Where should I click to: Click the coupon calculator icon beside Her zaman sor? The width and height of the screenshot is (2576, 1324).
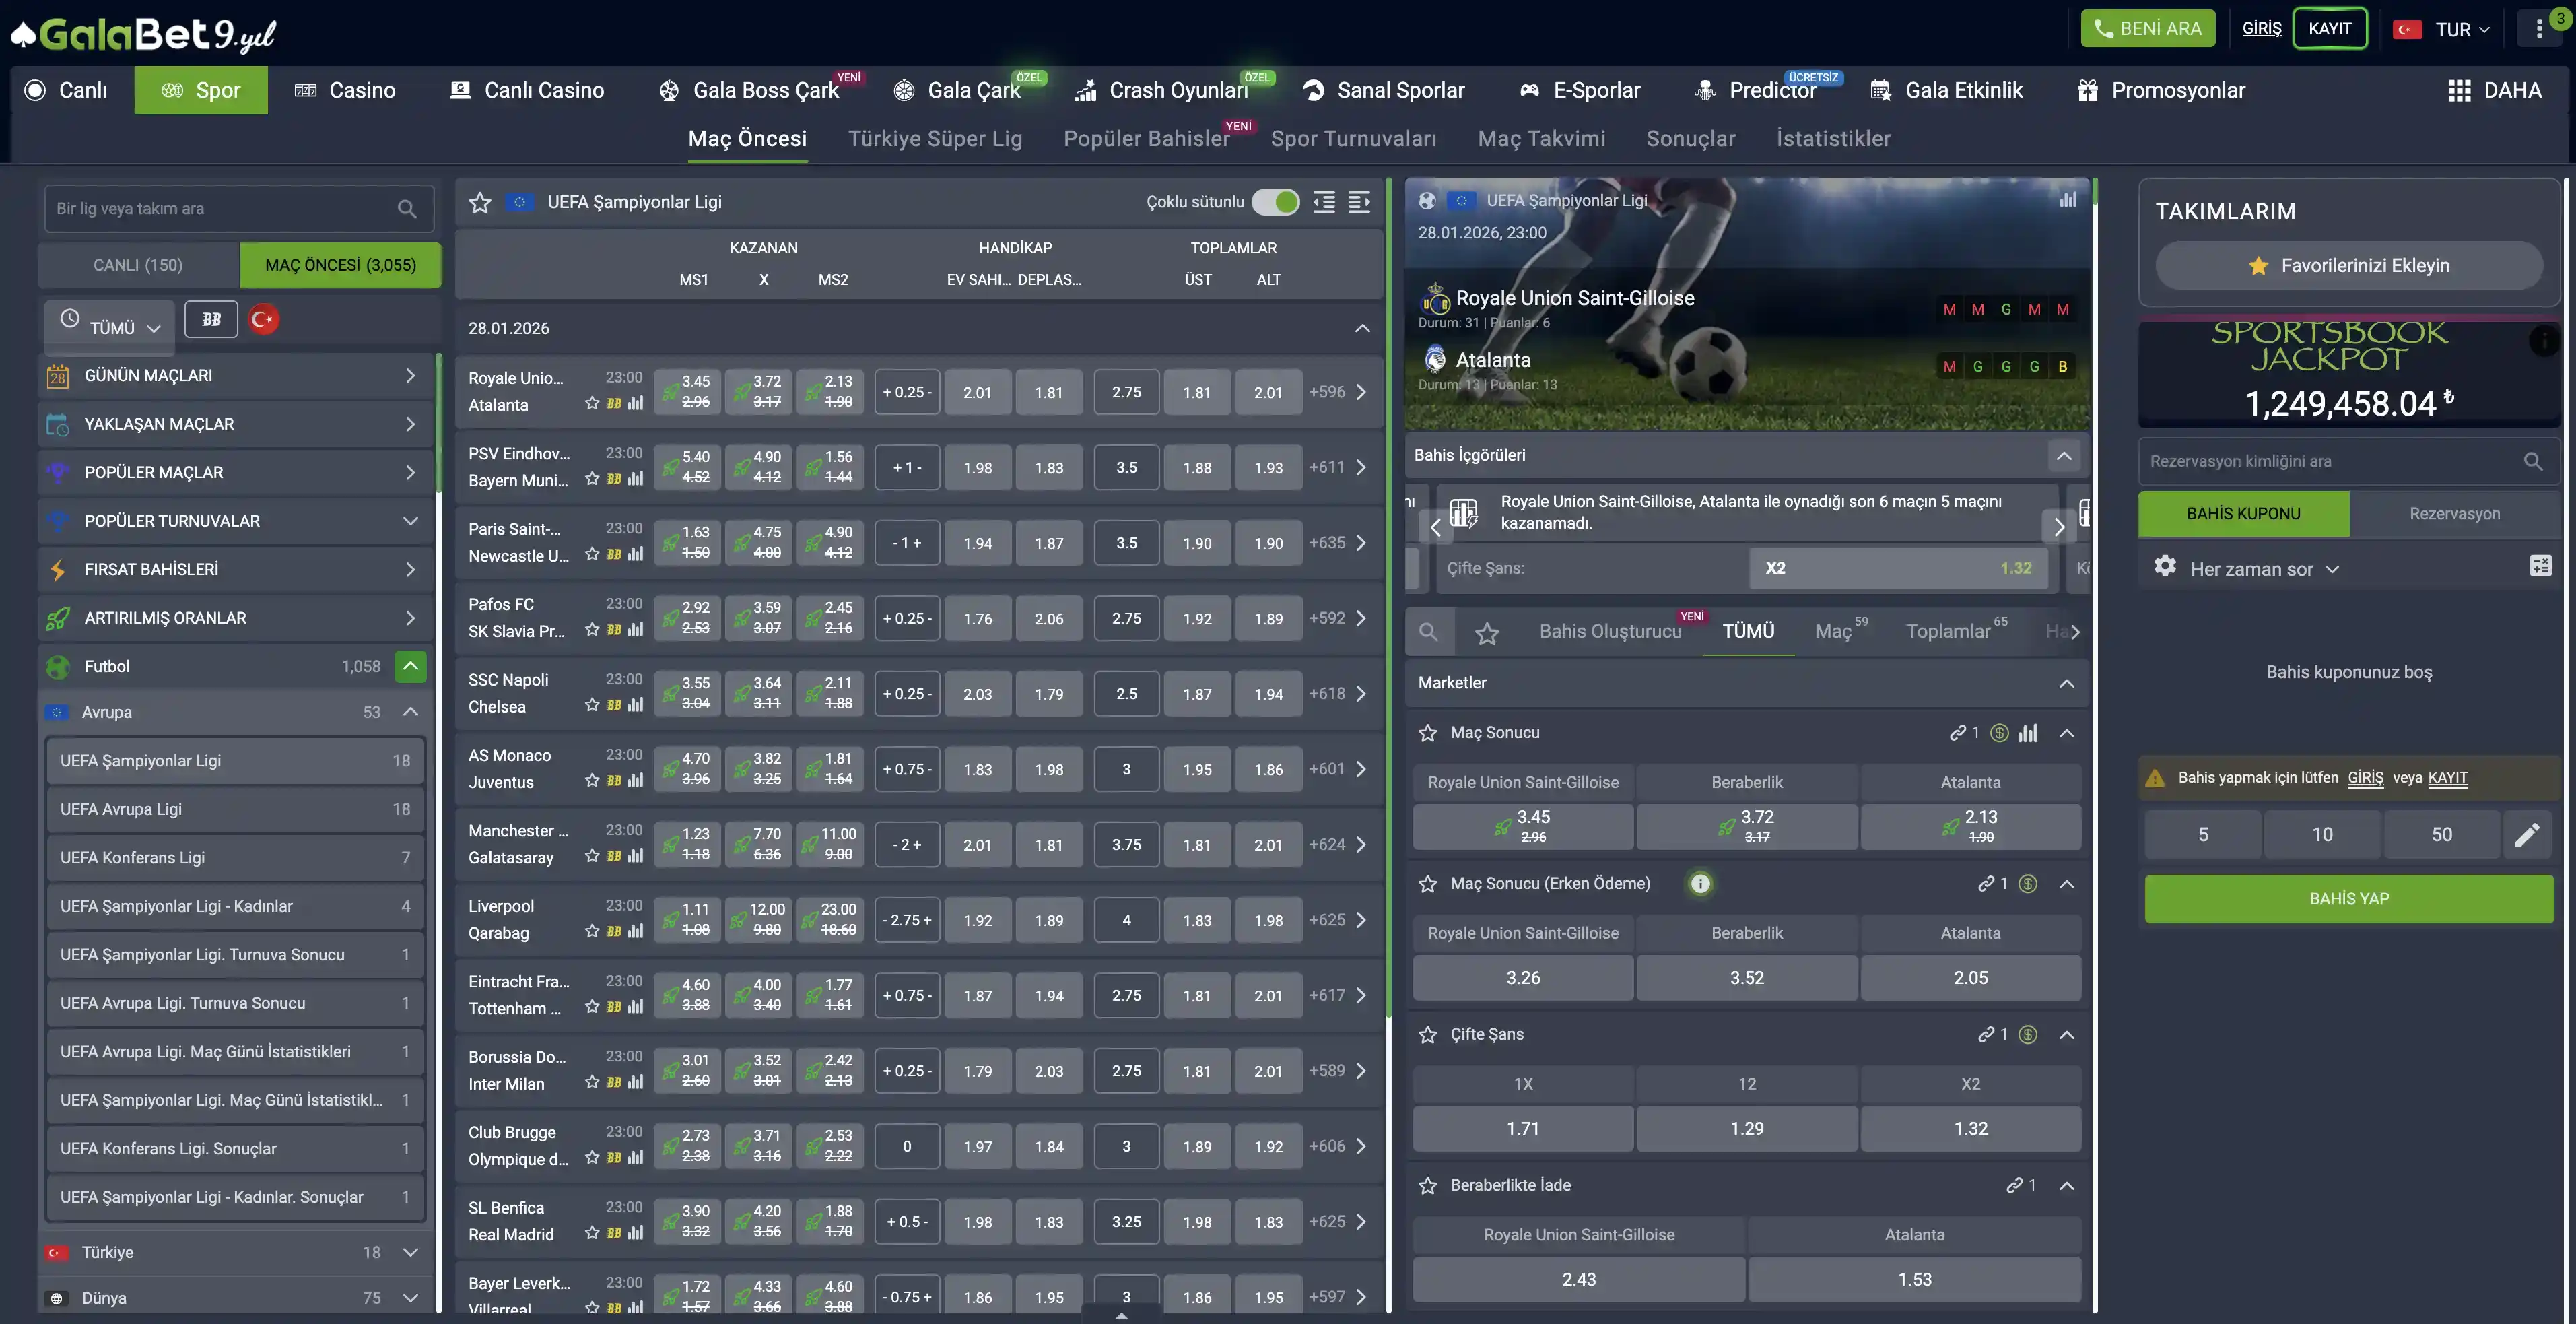2540,566
